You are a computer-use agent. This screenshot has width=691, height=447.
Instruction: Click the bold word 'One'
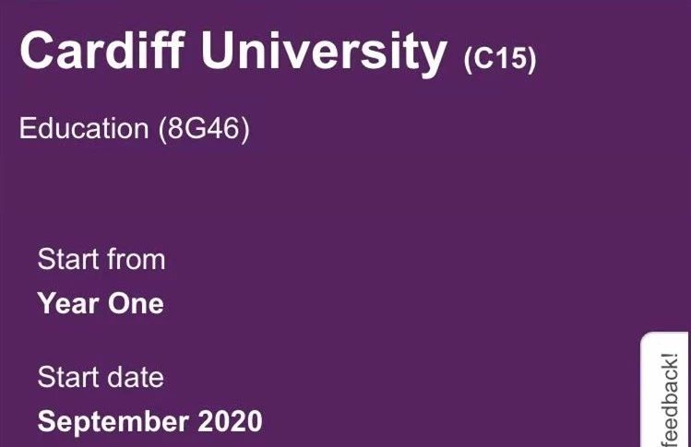click(x=135, y=303)
